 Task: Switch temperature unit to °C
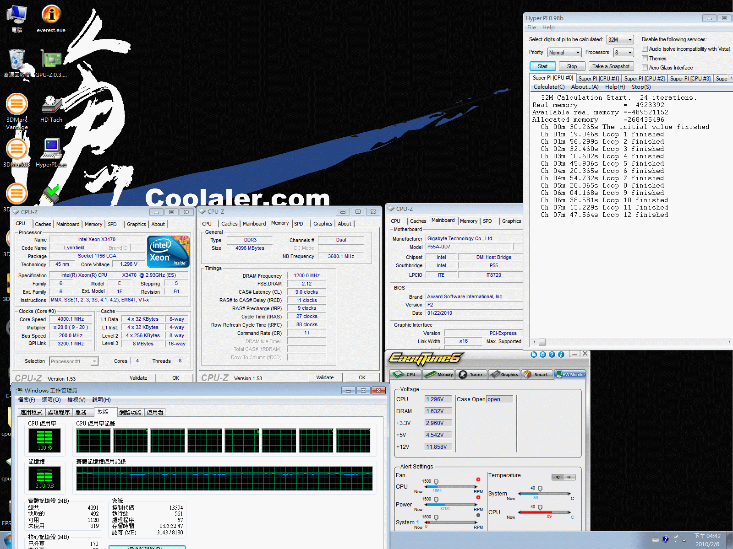coord(558,477)
